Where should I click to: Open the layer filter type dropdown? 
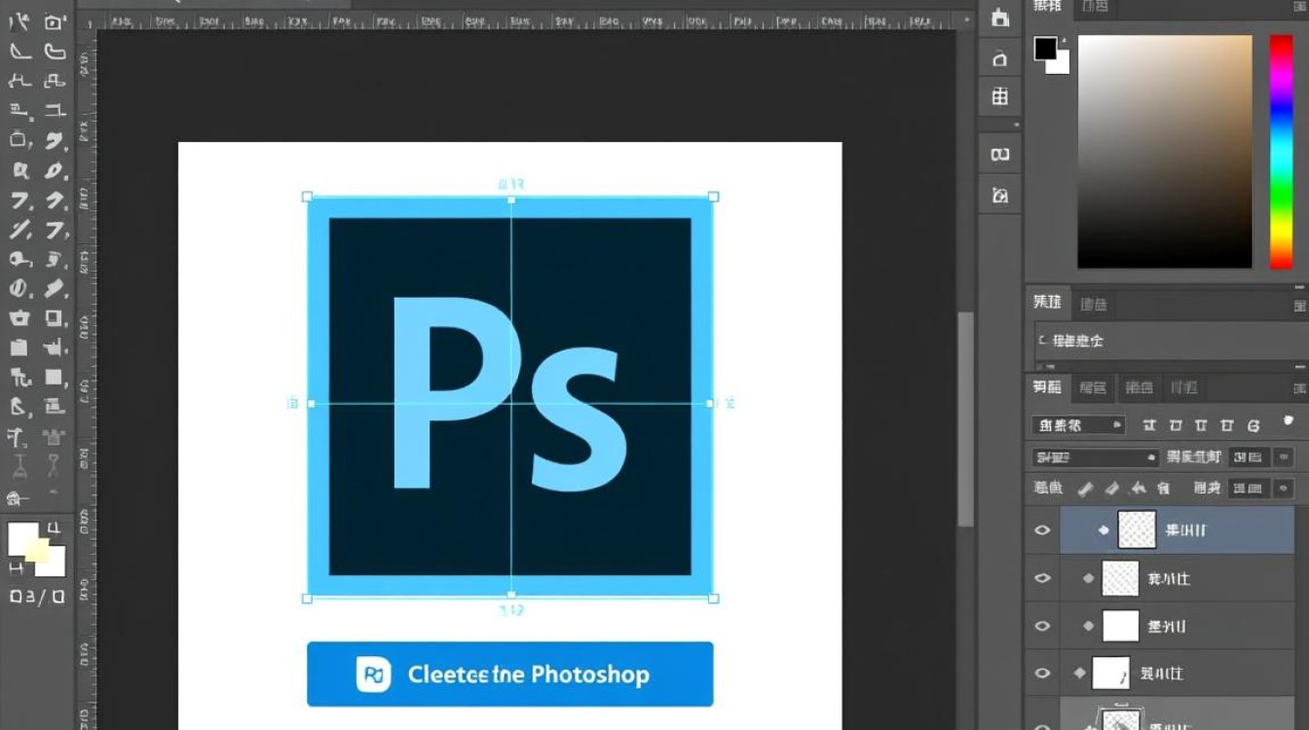[x=1078, y=425]
